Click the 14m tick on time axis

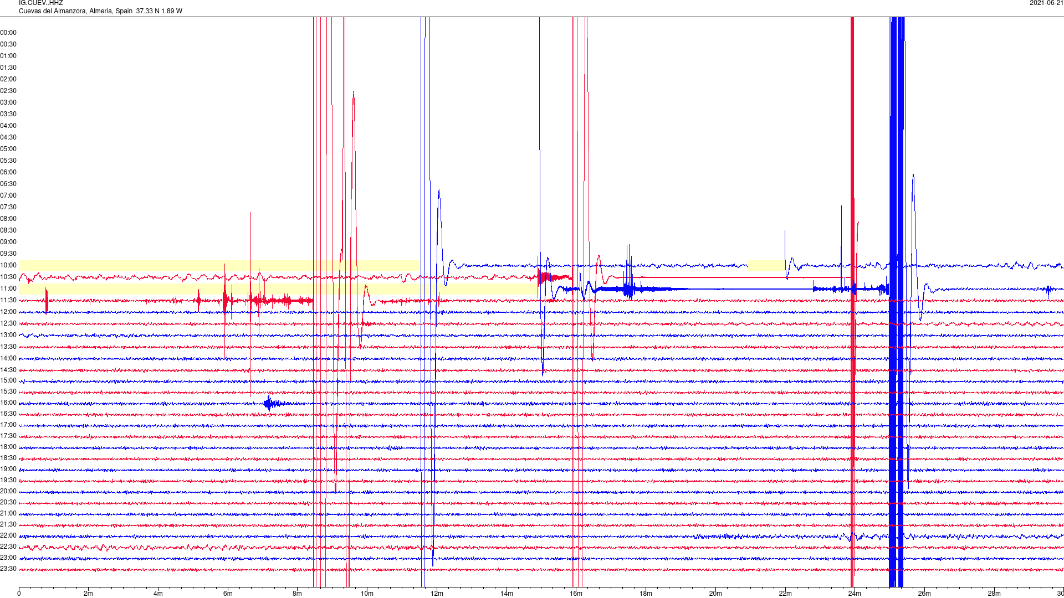tap(507, 594)
